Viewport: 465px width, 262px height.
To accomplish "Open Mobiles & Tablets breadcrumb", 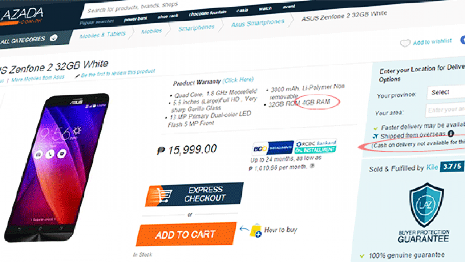I will (102, 35).
